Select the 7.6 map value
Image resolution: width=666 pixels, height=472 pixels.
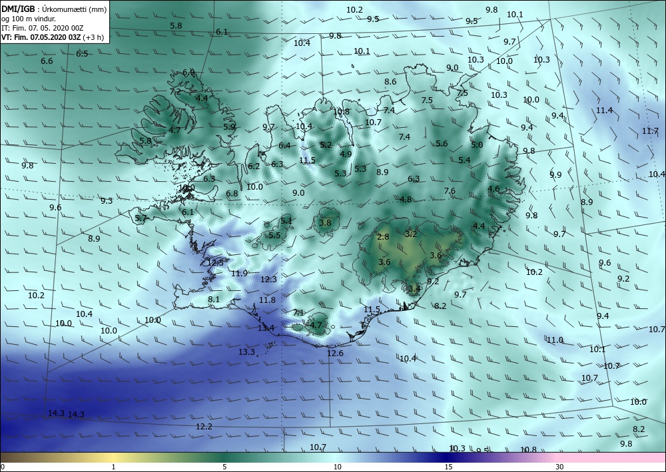click(x=450, y=190)
